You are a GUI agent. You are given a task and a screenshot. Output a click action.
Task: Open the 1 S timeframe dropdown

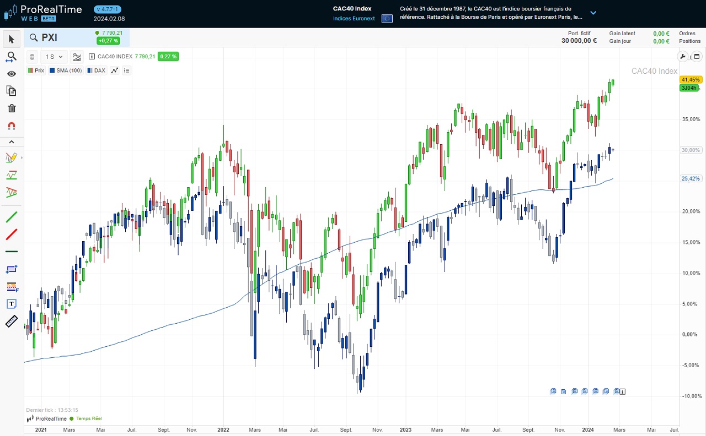point(54,56)
